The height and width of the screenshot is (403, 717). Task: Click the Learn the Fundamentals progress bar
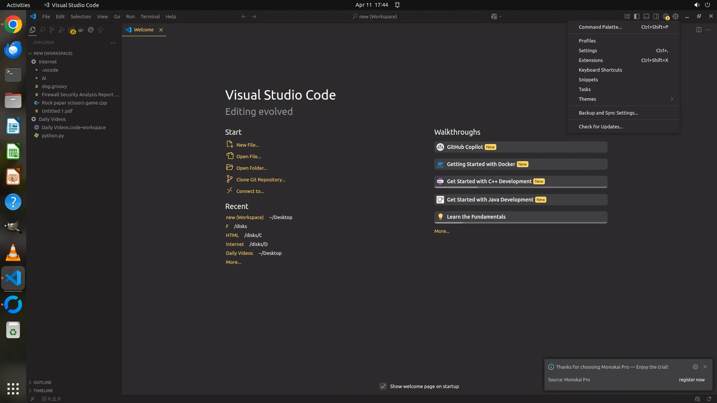point(521,223)
